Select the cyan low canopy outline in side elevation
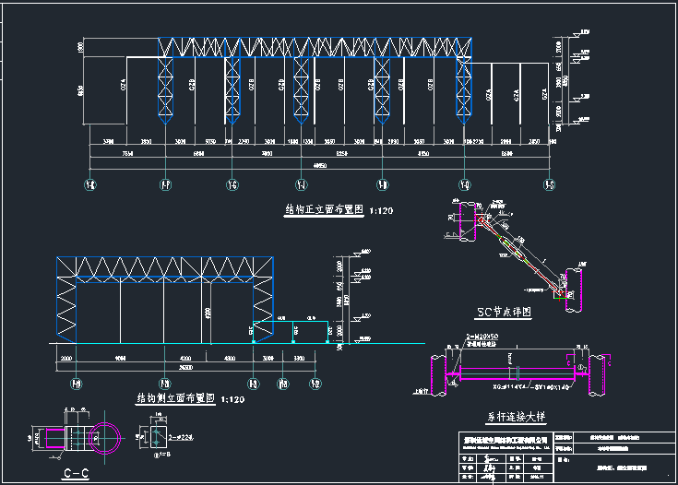This screenshot has width=678, height=485. coord(304,323)
